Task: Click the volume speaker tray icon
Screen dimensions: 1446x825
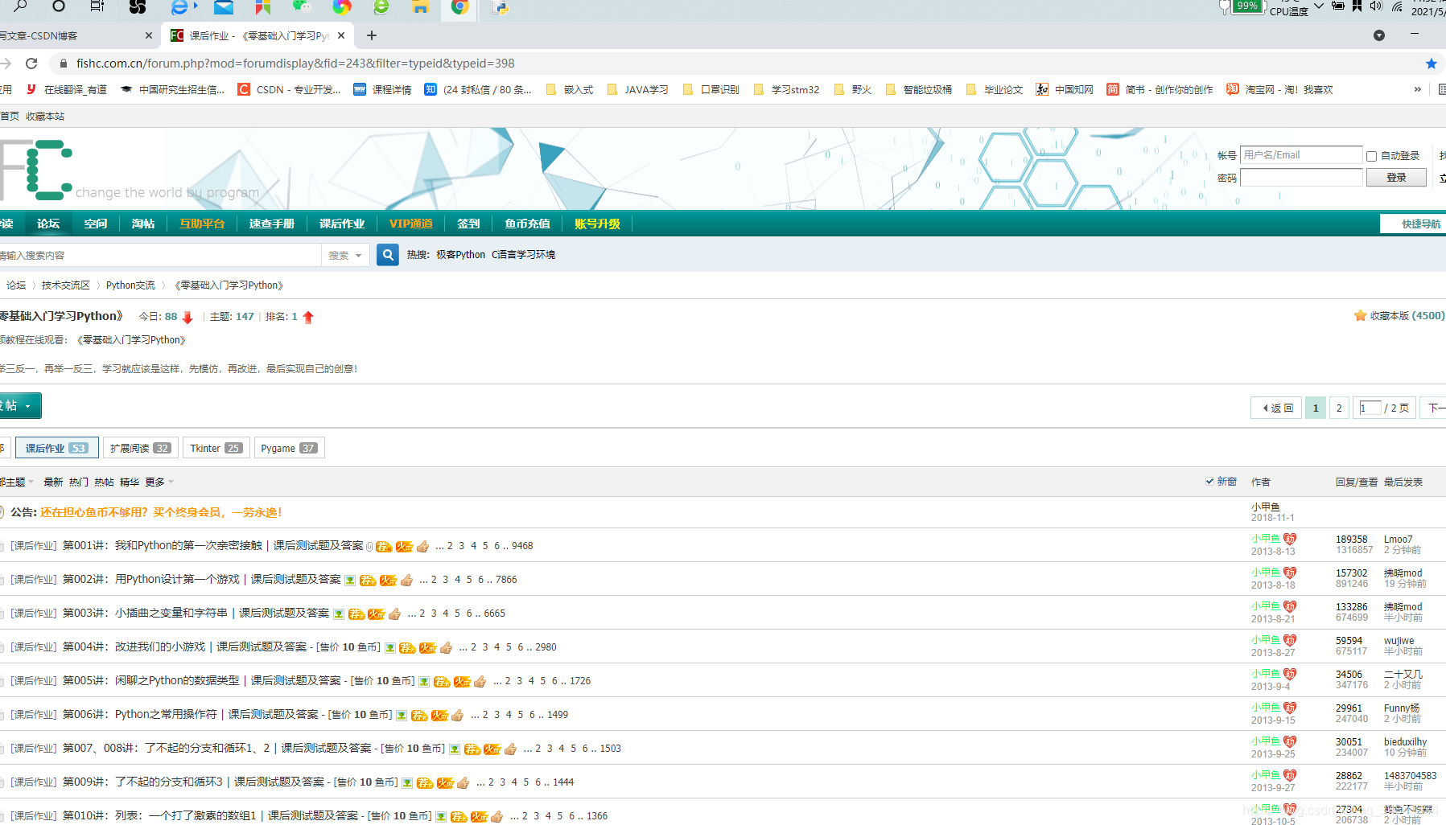Action: click(1376, 6)
